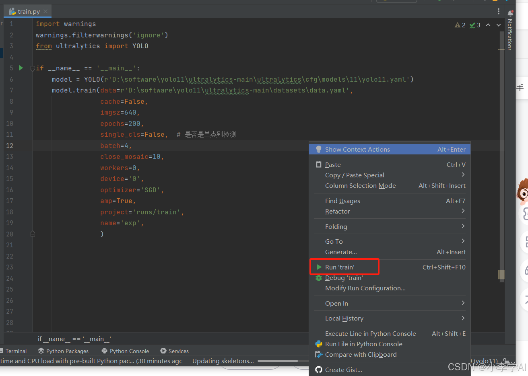Click the warnings indicator showing 2
The width and height of the screenshot is (528, 376).
pos(460,25)
